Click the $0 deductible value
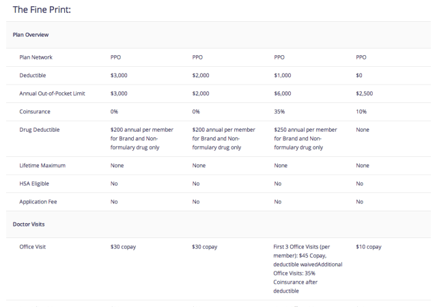The width and height of the screenshot is (437, 307). point(361,76)
